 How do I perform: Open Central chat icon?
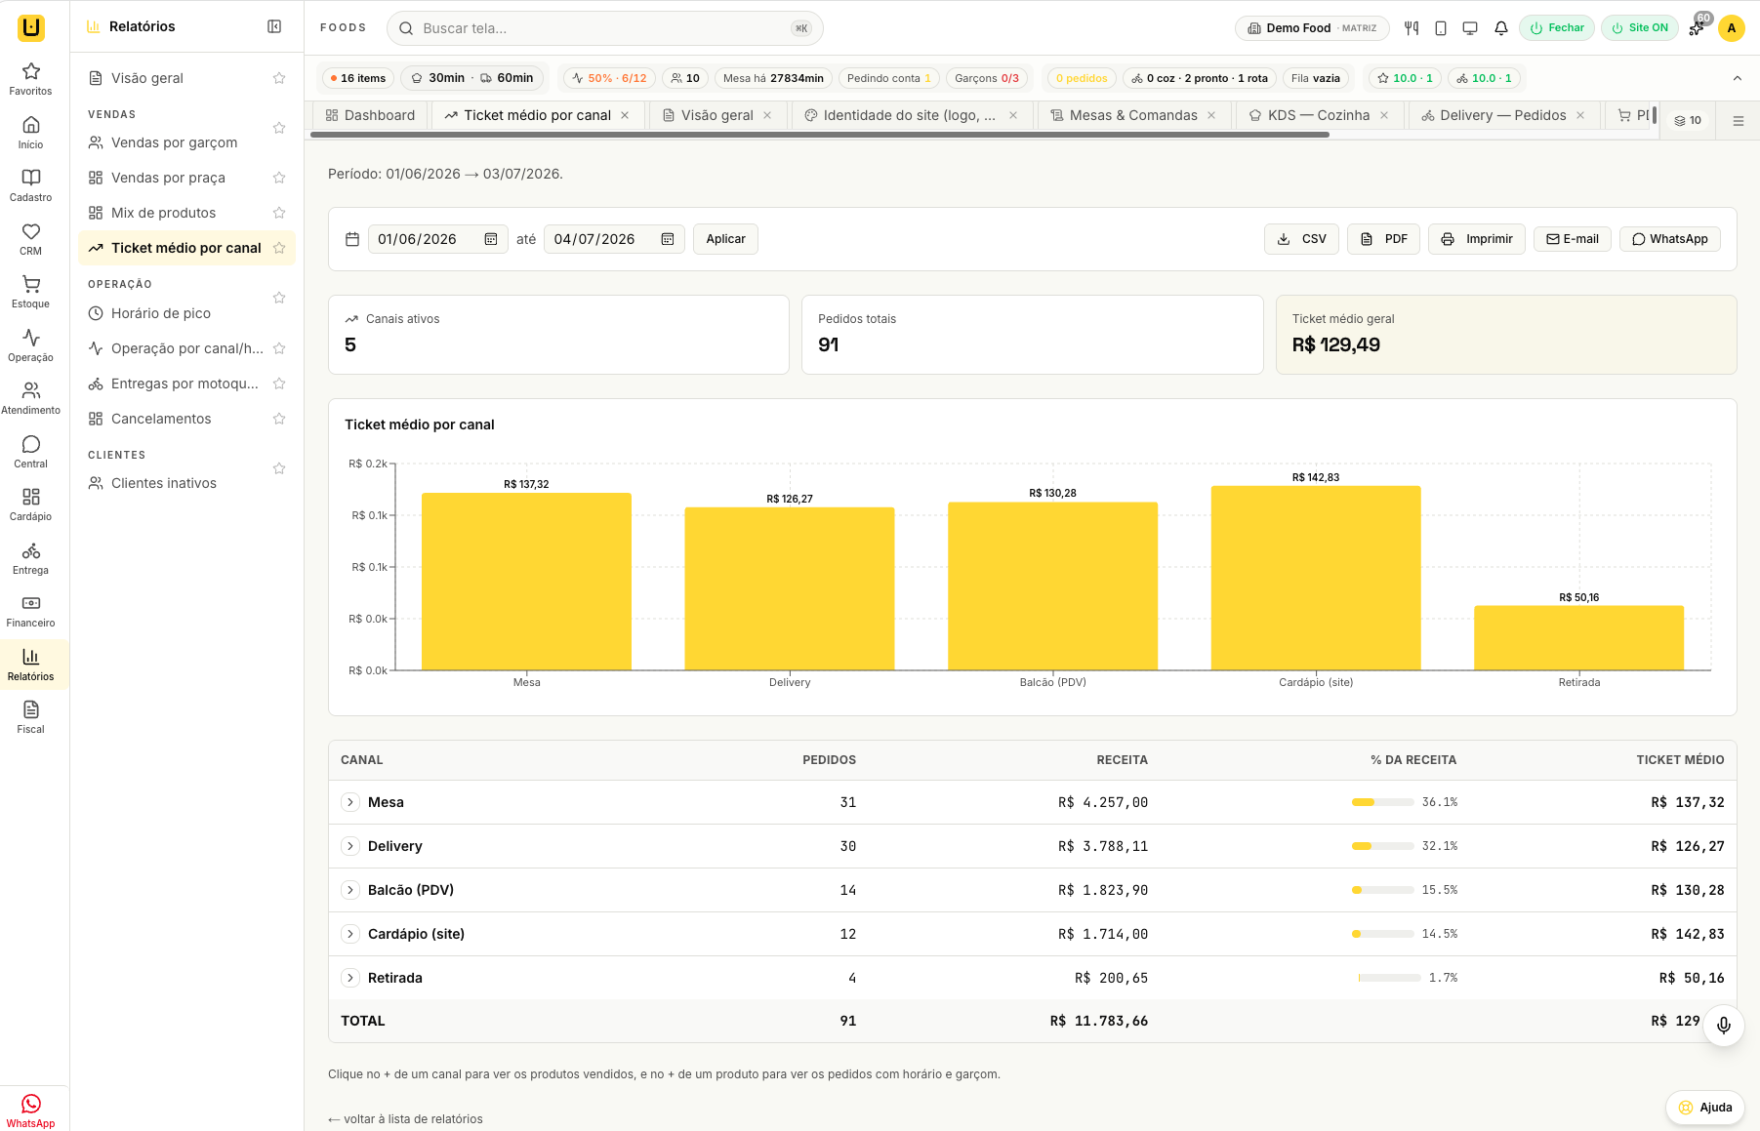coord(30,452)
